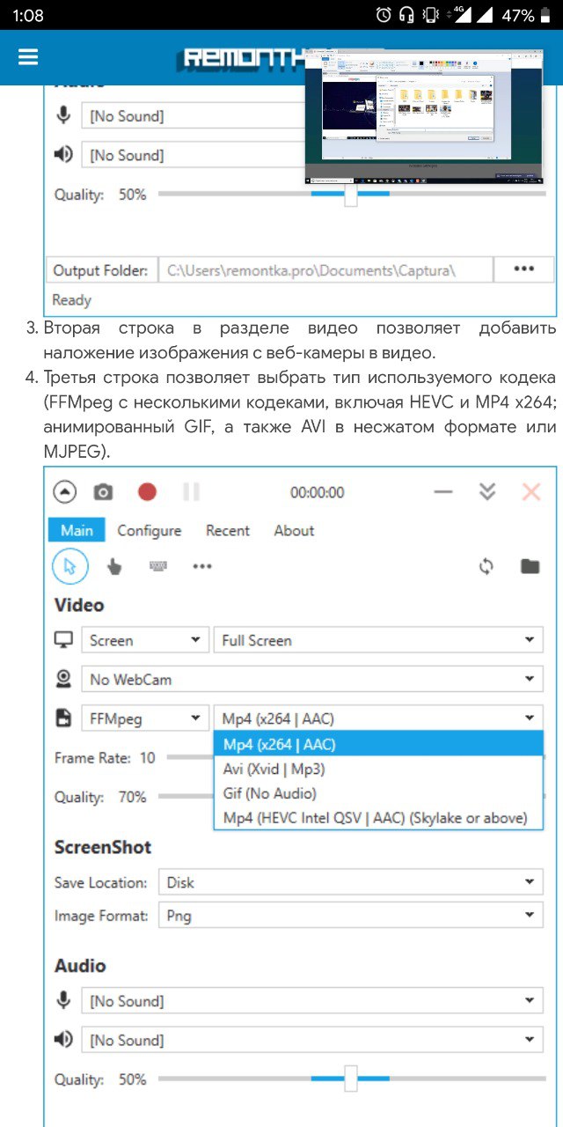Close Captura with the red X

pyautogui.click(x=531, y=491)
